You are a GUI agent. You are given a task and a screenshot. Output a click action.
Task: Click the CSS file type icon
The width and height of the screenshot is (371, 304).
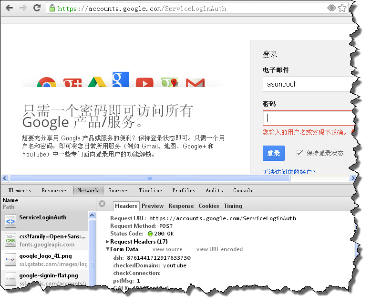10,240
